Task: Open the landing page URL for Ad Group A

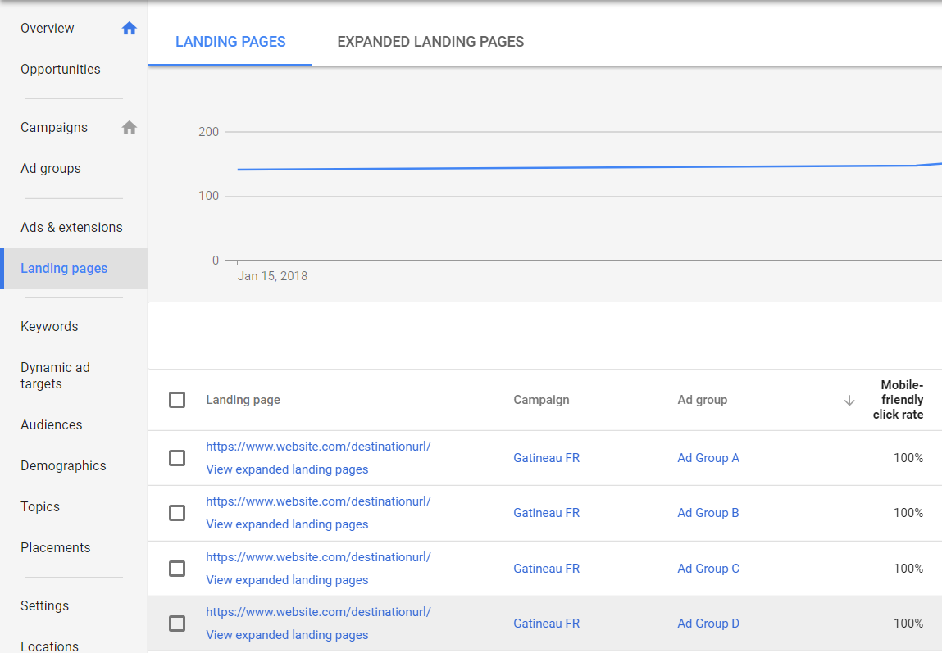Action: (x=318, y=447)
